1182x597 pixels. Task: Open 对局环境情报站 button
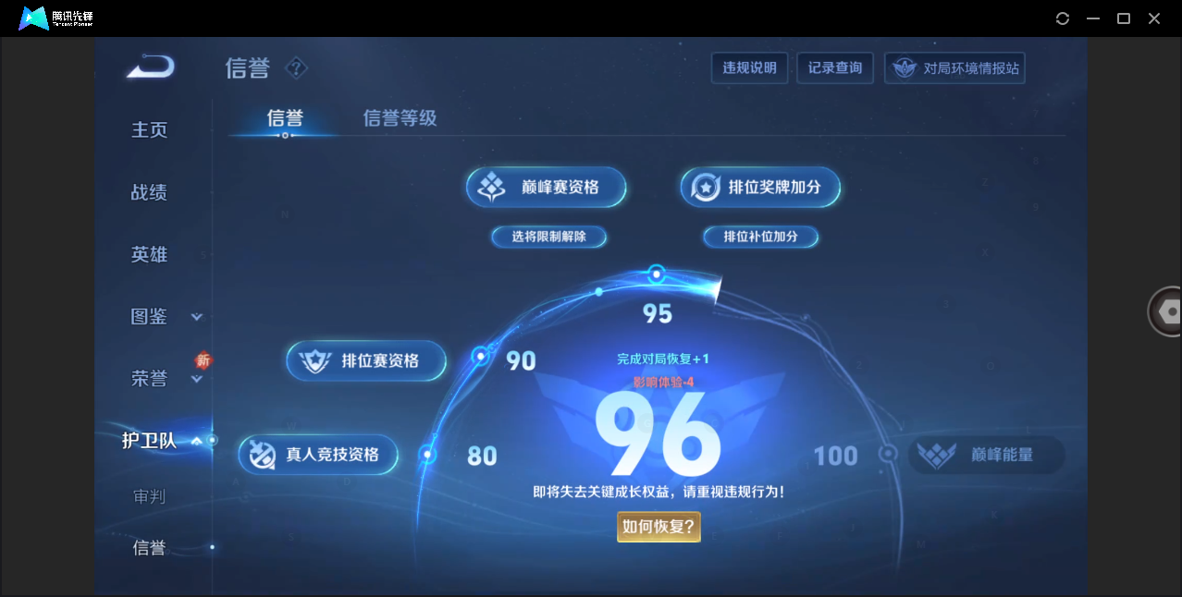coord(954,68)
